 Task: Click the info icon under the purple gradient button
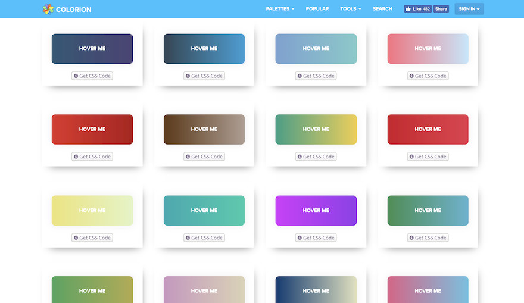point(300,238)
